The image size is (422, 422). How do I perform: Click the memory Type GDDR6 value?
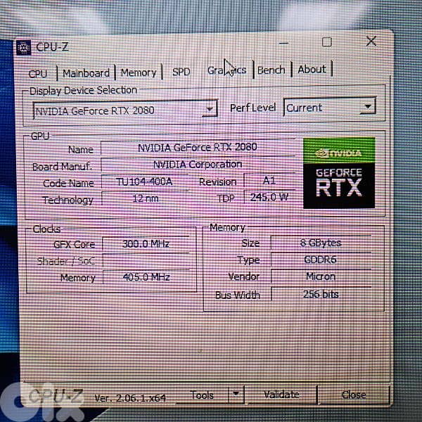coord(321,260)
